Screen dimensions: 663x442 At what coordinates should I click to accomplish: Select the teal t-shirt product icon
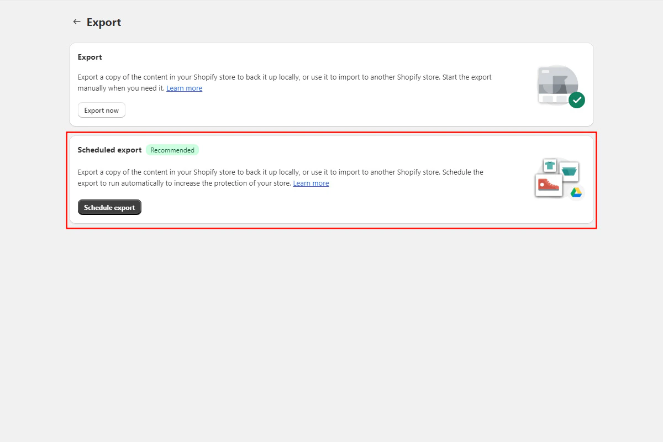point(550,165)
